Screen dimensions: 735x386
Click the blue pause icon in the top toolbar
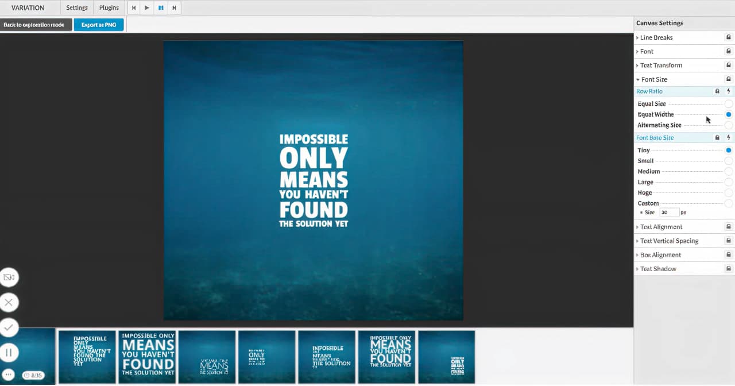161,8
